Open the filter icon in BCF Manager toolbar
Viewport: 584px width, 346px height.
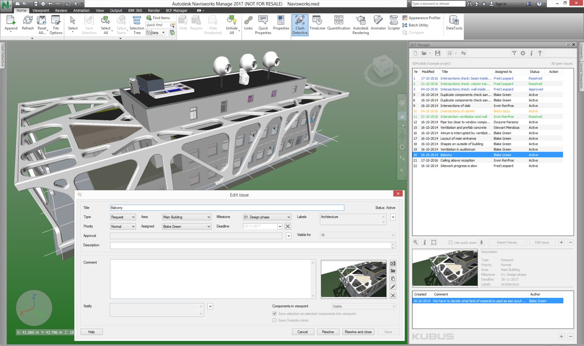pos(514,53)
